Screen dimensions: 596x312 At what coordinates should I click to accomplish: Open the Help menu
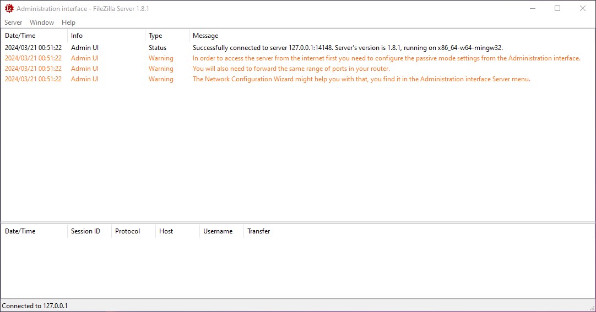[68, 23]
